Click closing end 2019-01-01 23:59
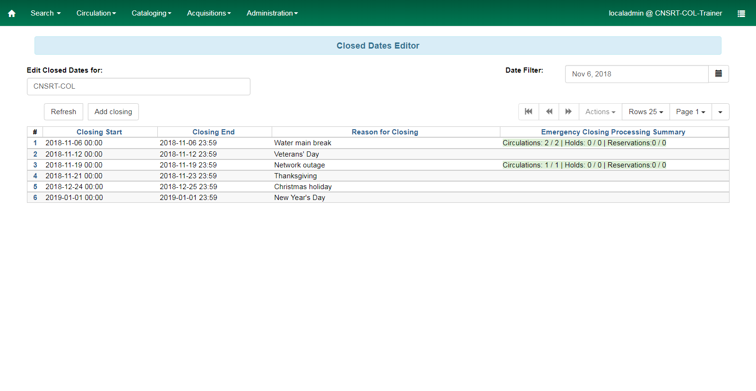 189,198
